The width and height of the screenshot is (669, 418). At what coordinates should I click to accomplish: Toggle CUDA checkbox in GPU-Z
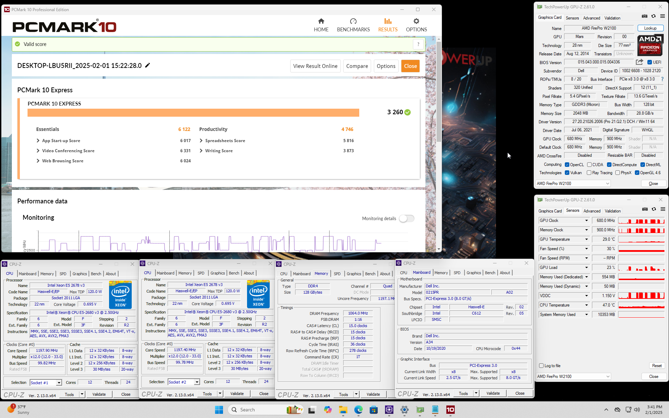[590, 165]
